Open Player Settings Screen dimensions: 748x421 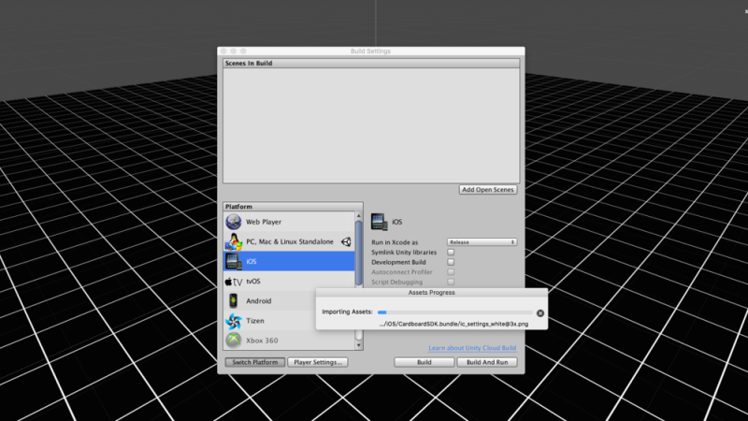(318, 362)
